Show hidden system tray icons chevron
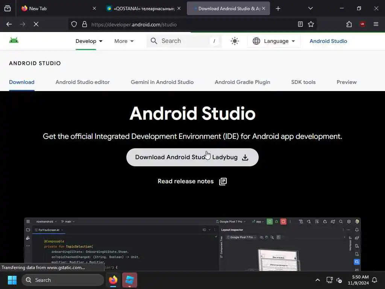Screen dimensions: 385x289 pos(317,280)
